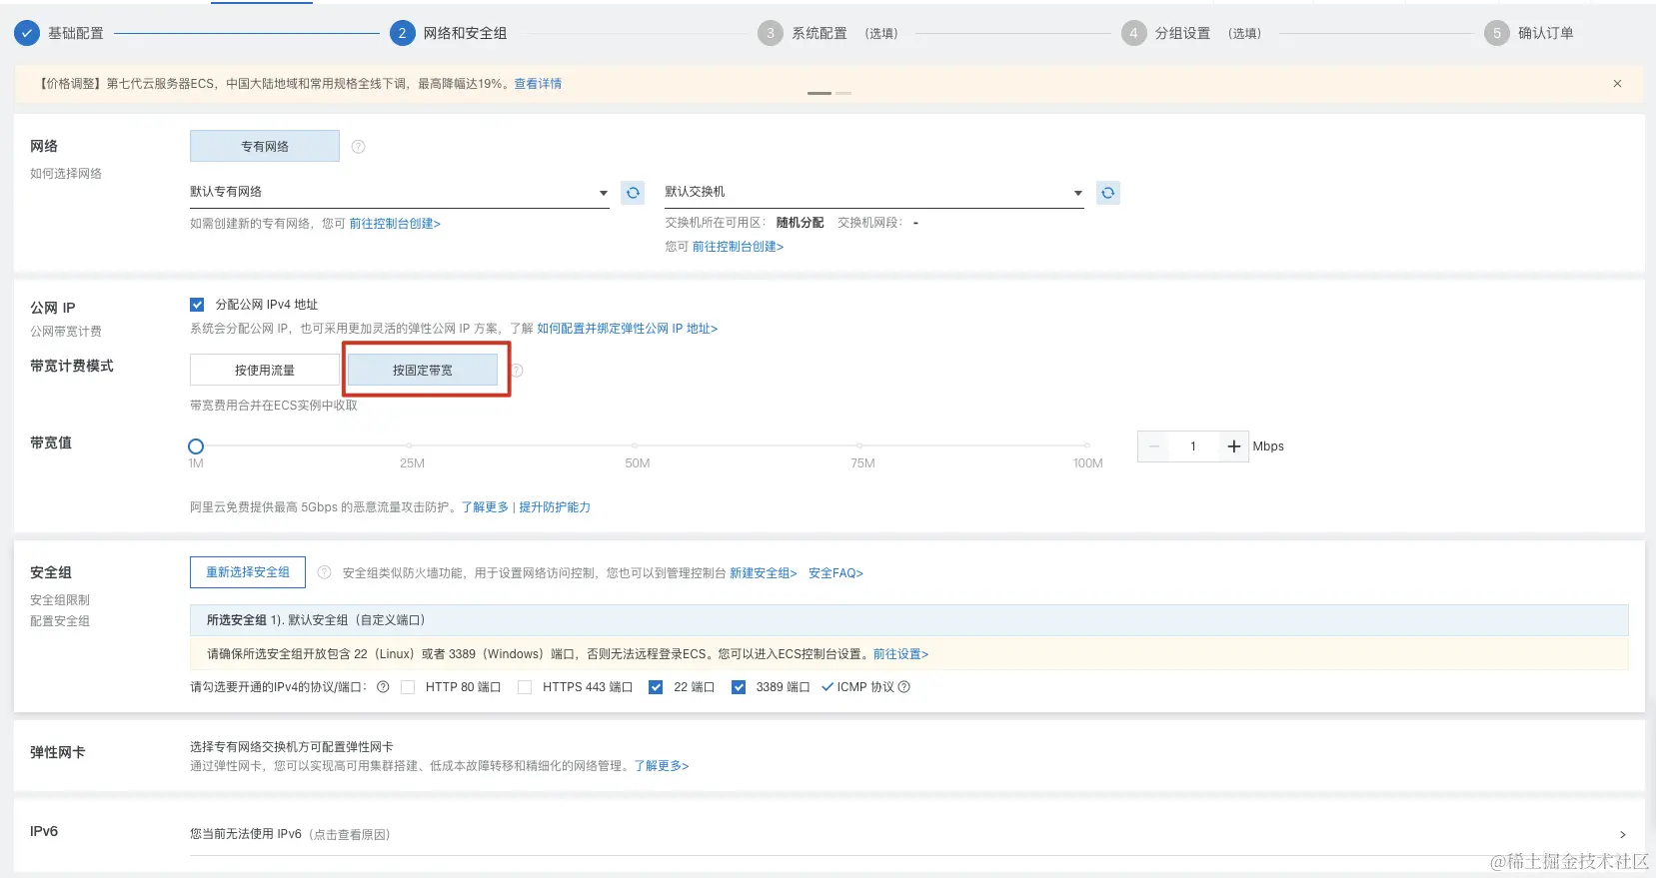
Task: Click the 如何选择网络 help link
Action: click(66, 174)
